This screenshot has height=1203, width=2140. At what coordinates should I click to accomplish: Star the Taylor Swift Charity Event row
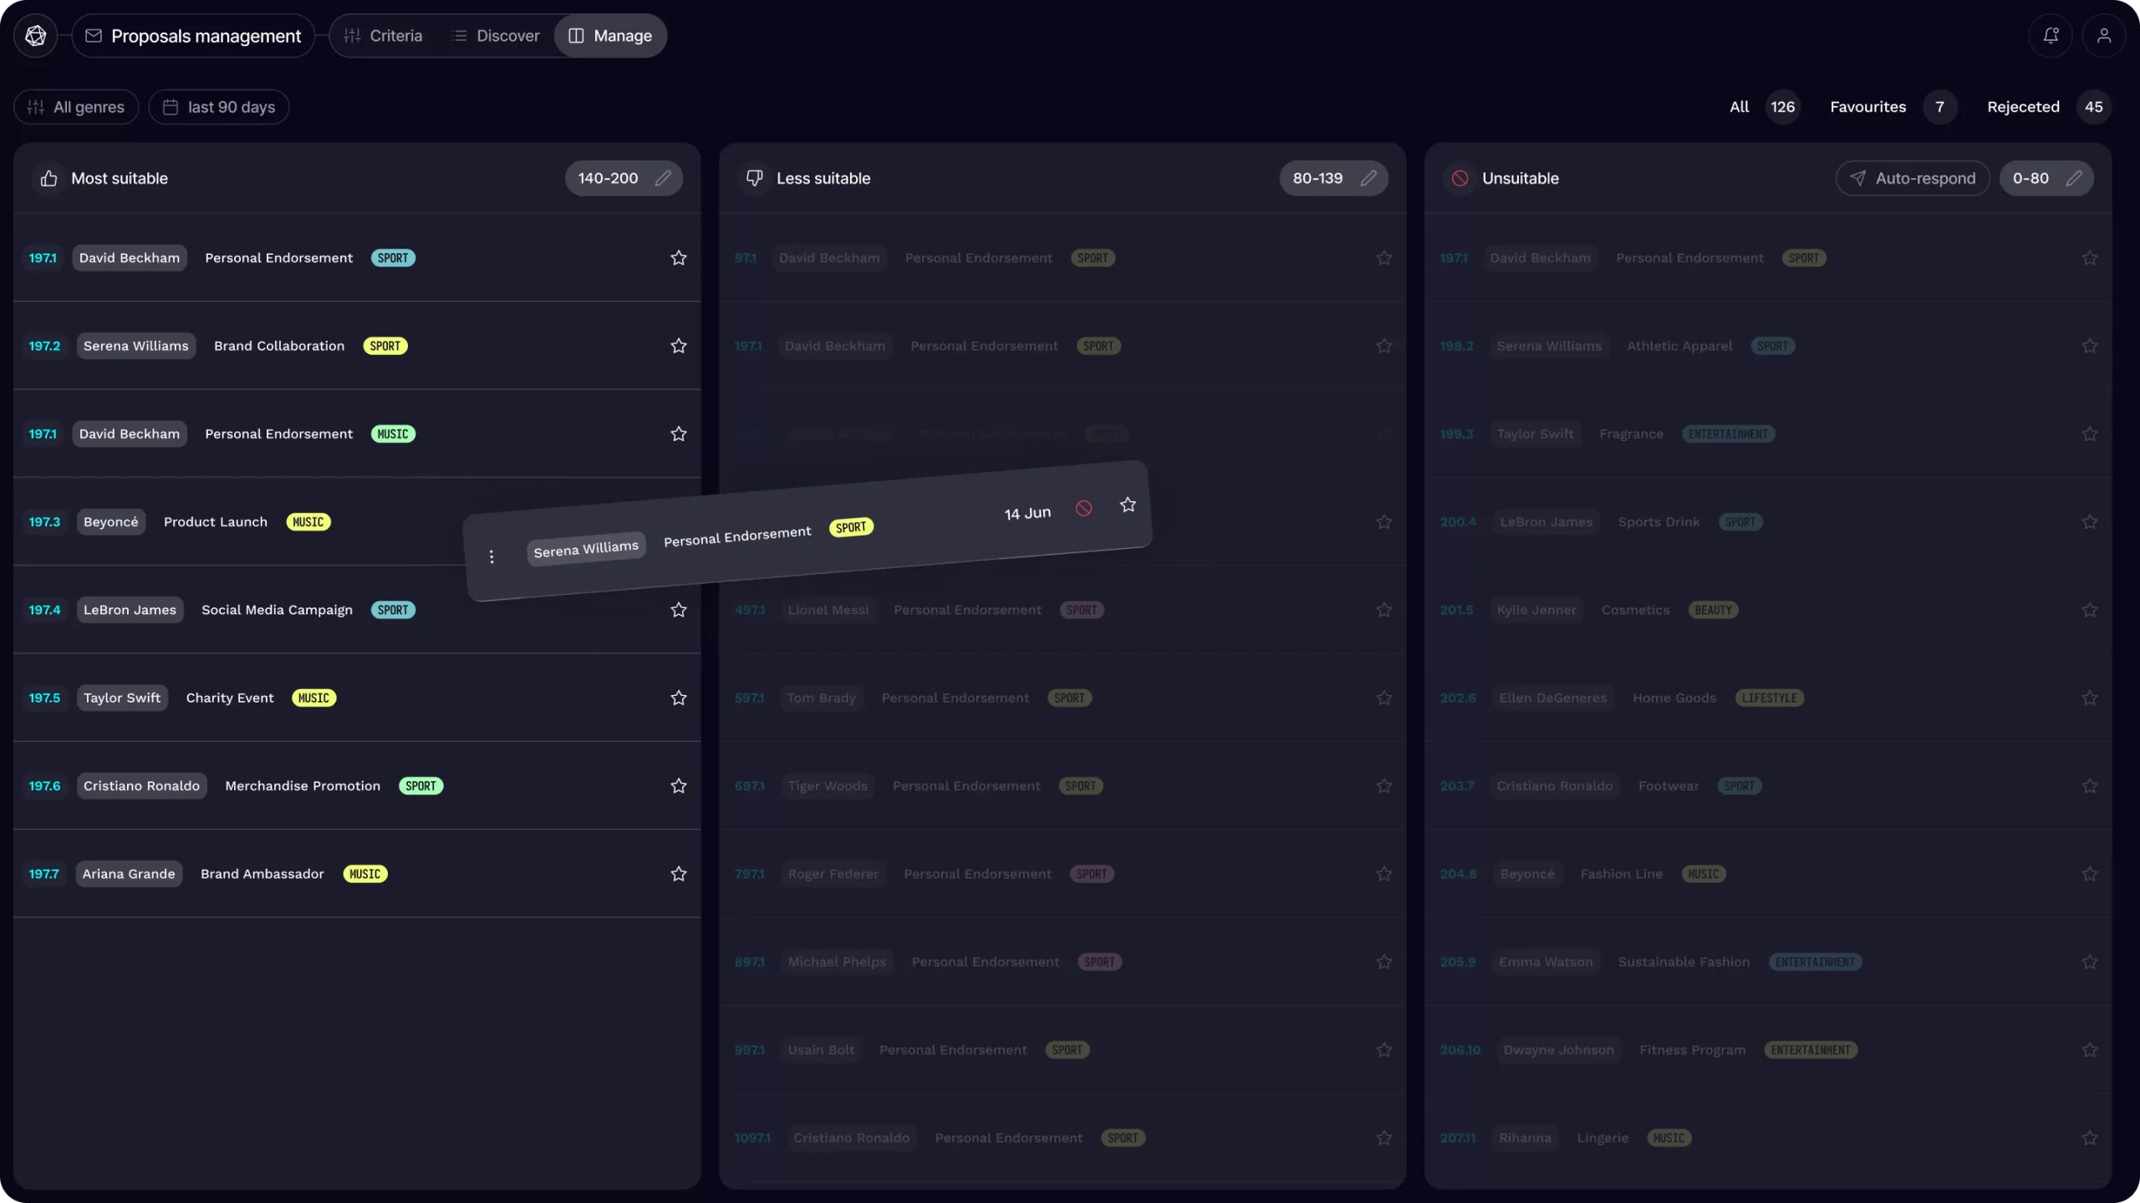[679, 698]
